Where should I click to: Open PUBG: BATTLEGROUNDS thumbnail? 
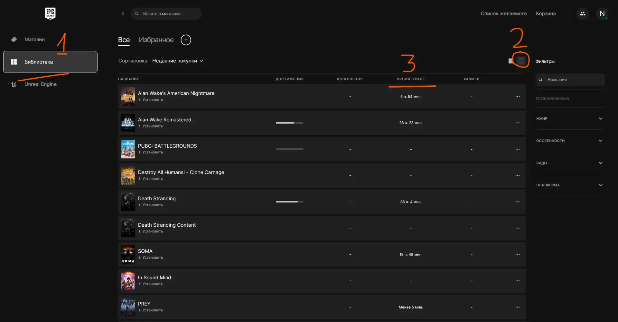point(128,149)
